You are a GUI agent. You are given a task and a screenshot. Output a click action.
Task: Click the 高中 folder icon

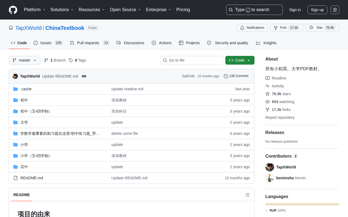[15, 167]
